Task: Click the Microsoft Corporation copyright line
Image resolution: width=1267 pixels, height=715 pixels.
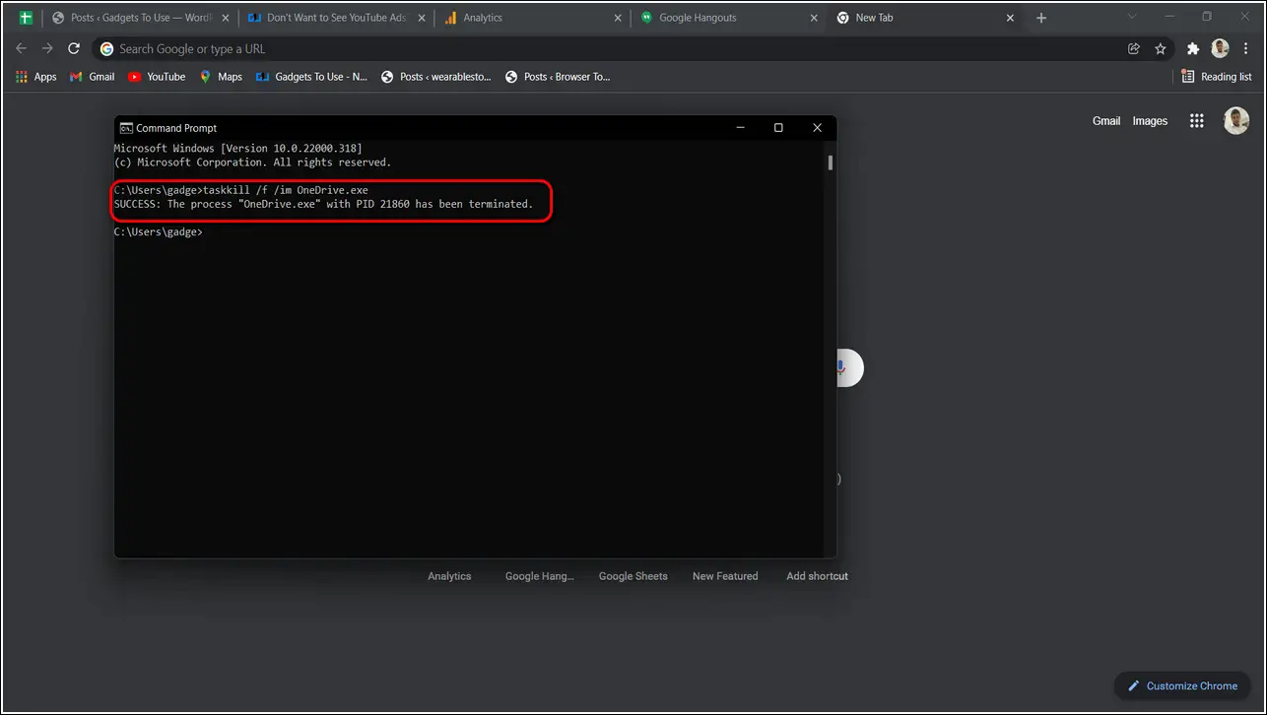Action: [253, 162]
